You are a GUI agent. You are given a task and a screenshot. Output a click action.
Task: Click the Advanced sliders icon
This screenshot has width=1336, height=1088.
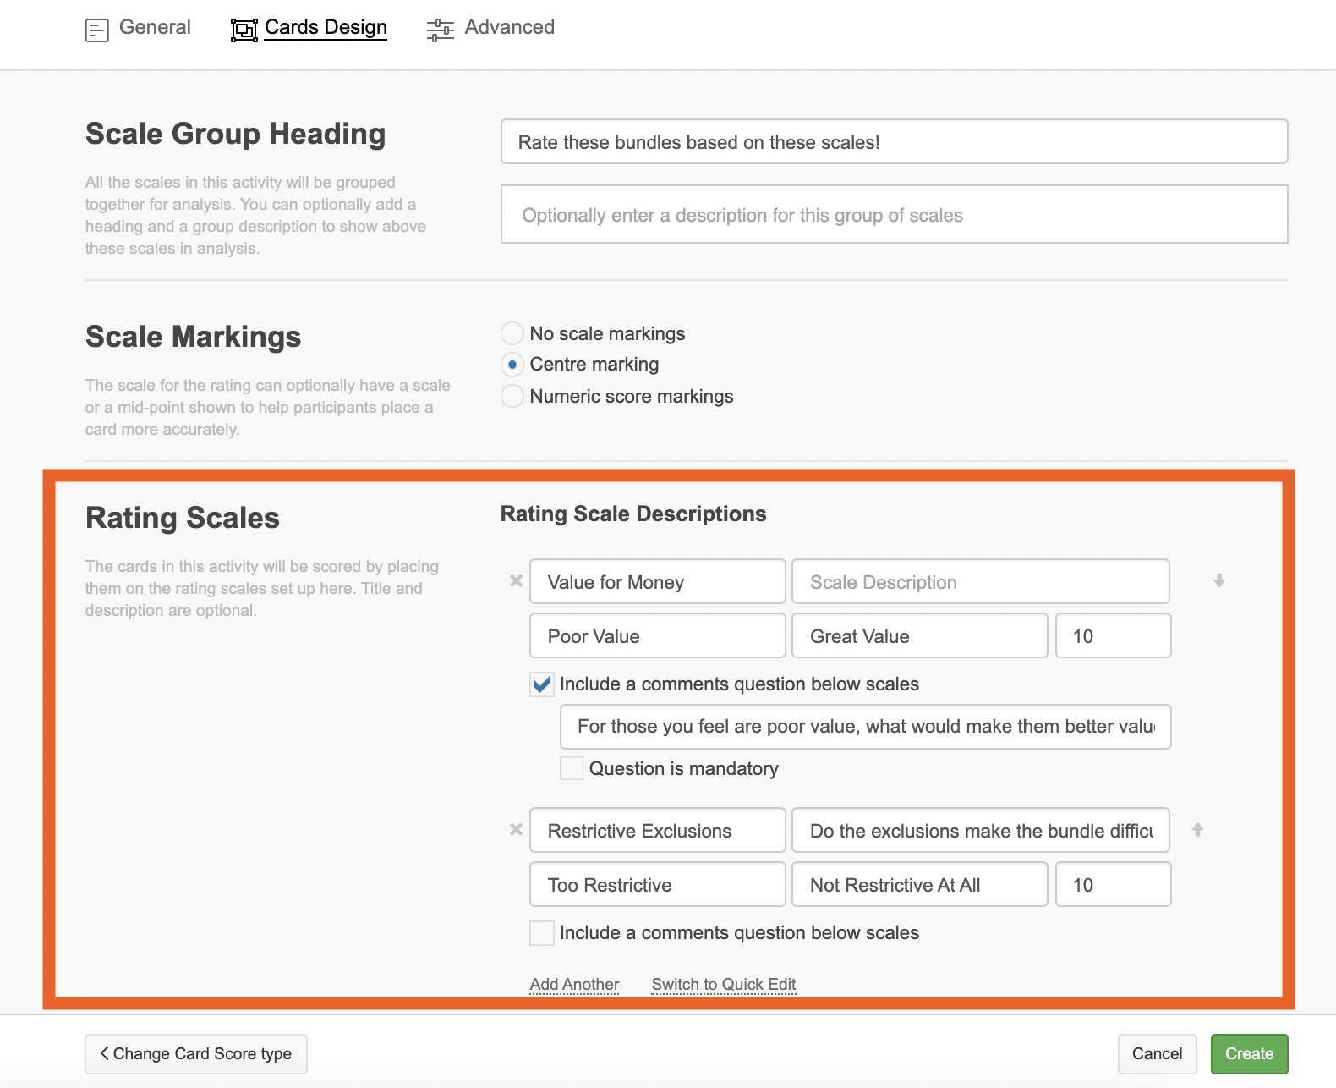point(440,30)
